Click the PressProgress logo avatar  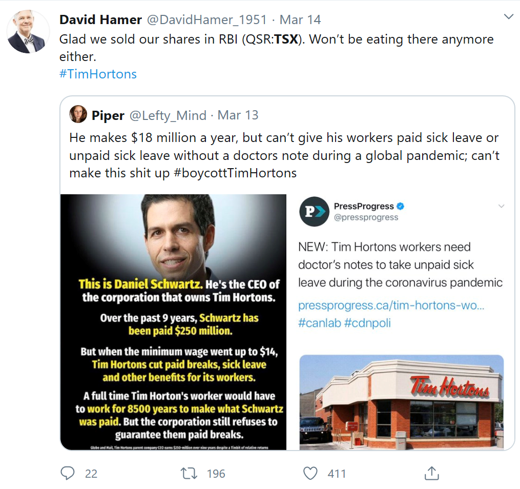click(x=314, y=211)
